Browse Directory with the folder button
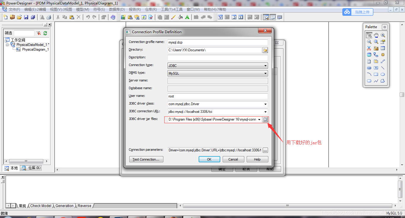The width and height of the screenshot is (405, 218). tap(265, 50)
